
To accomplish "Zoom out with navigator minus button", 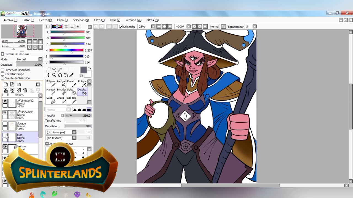I will tap(30, 42).
